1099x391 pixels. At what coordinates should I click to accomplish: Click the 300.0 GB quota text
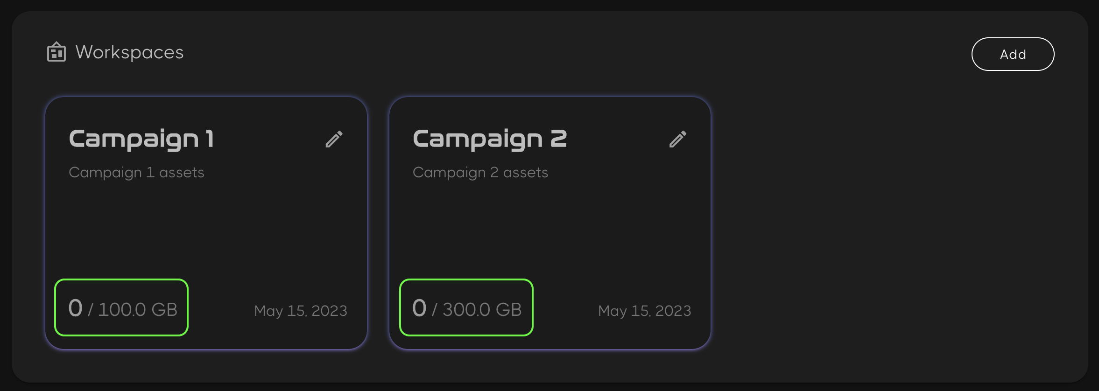482,309
